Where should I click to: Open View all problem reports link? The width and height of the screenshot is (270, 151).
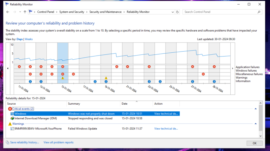[58, 143]
